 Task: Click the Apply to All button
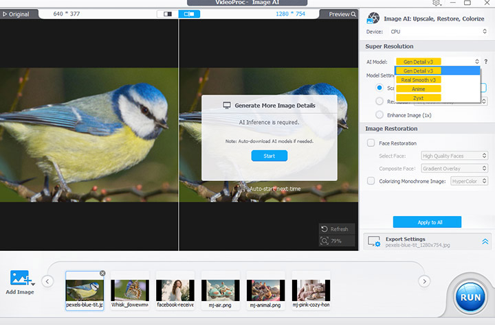[x=427, y=222]
